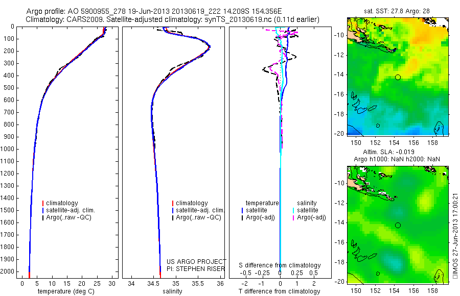Click the magenta Argo(-adj) salinity legend marker
The image size is (460, 296).
pos(293,217)
